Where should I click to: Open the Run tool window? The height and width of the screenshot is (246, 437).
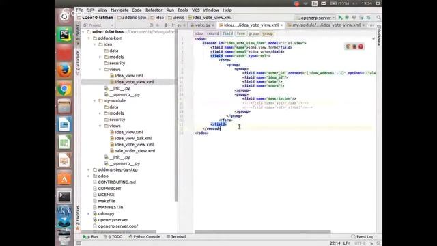tap(90, 237)
